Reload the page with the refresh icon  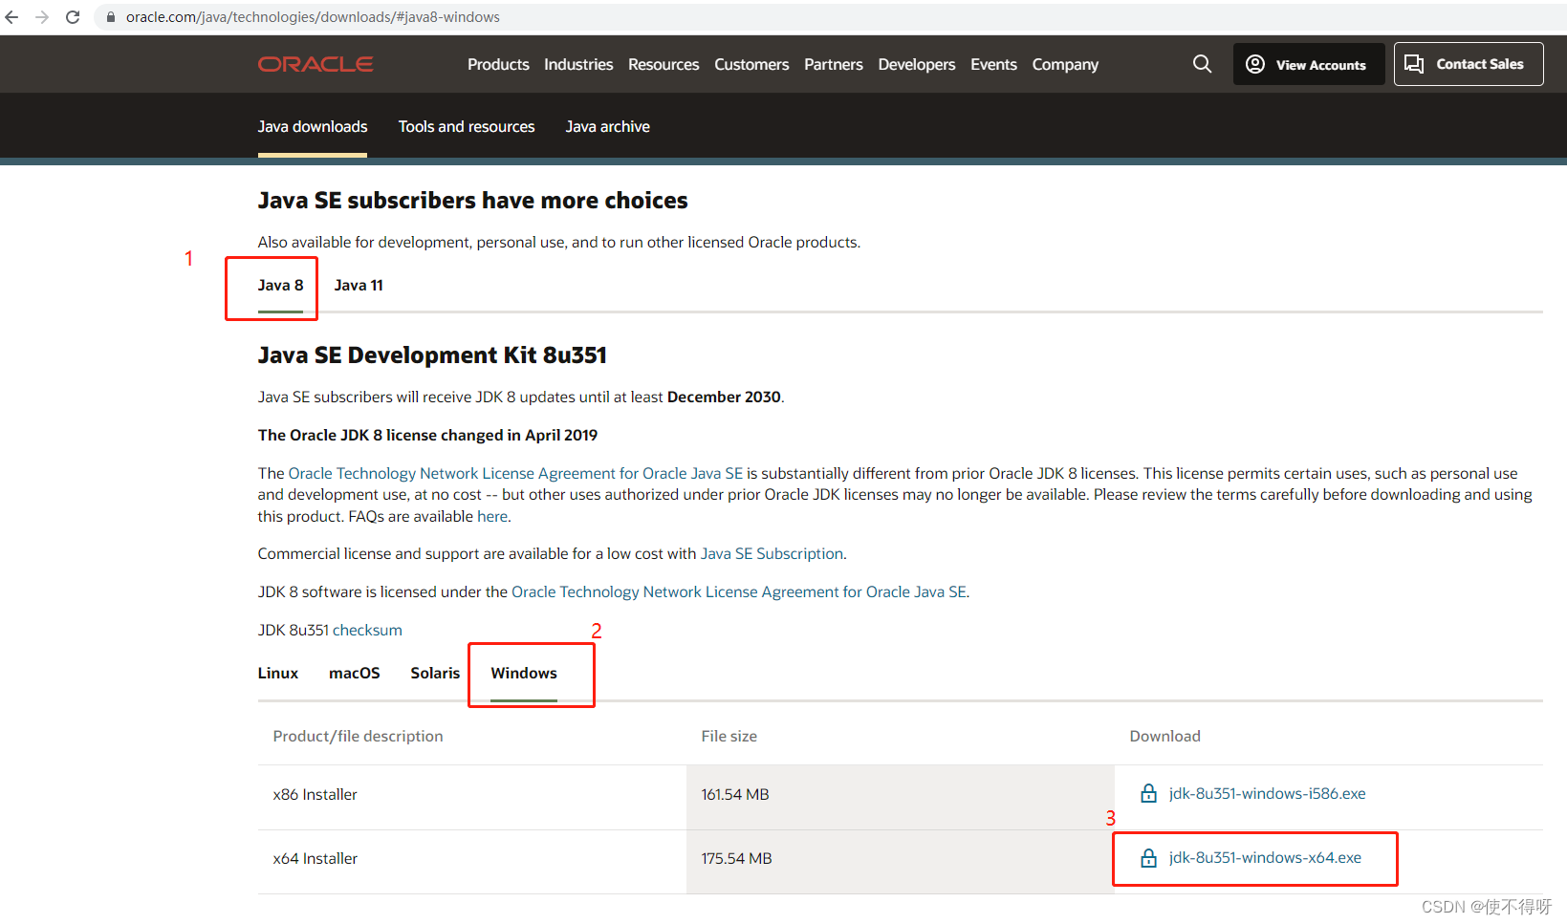point(73,17)
